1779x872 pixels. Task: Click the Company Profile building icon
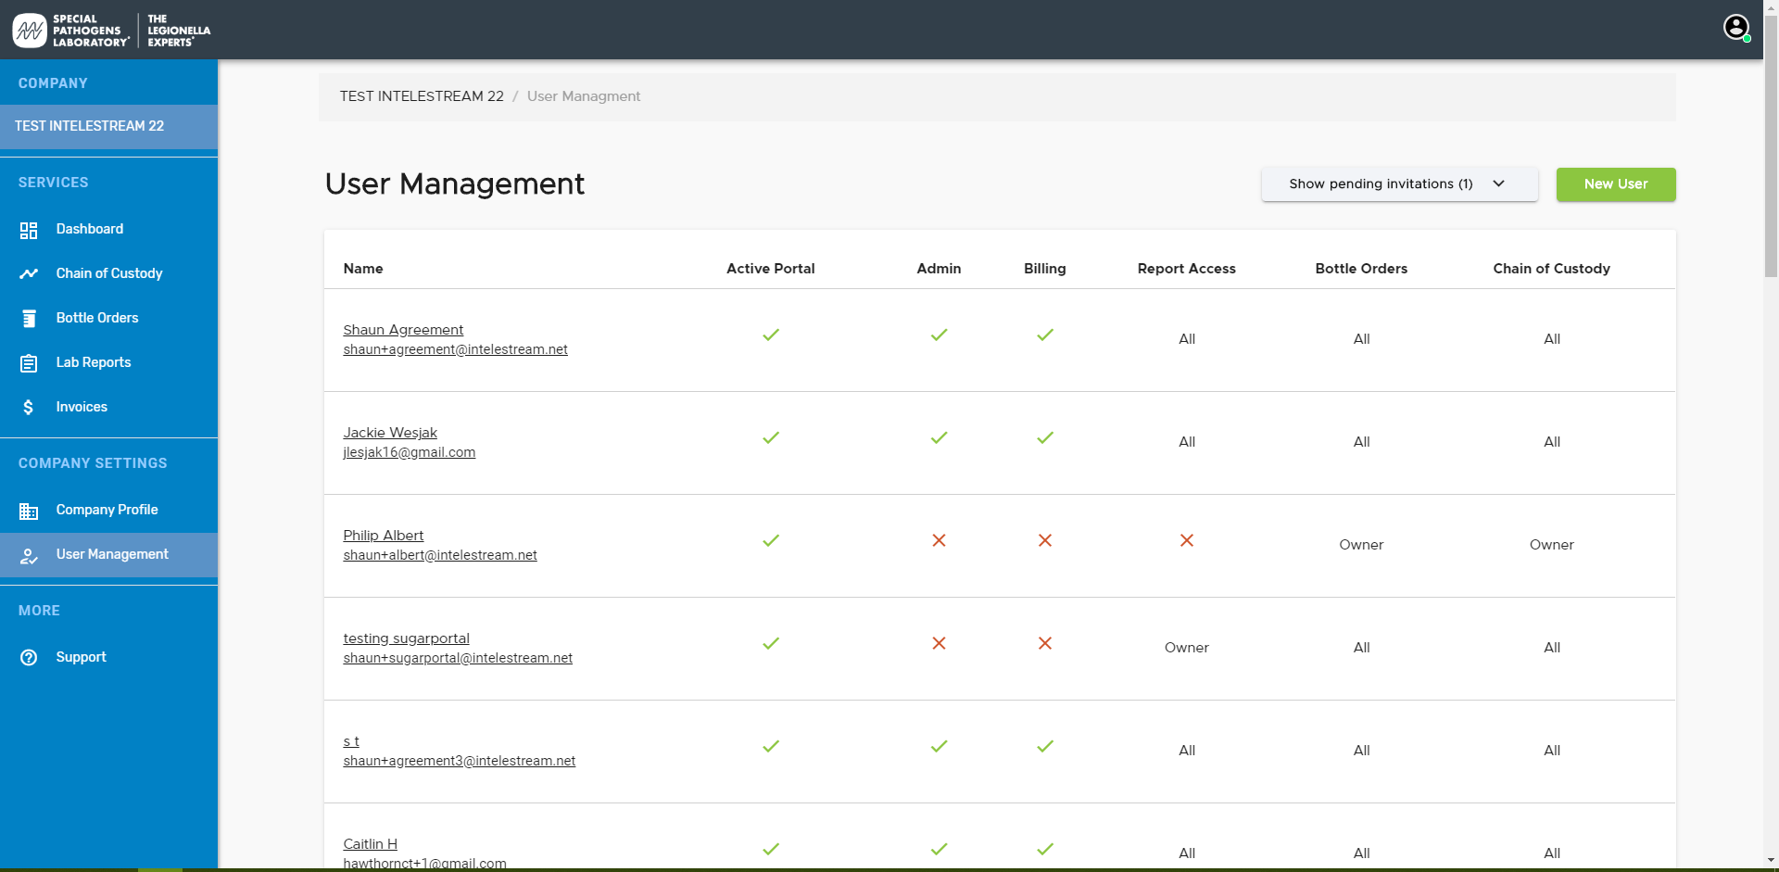[29, 511]
